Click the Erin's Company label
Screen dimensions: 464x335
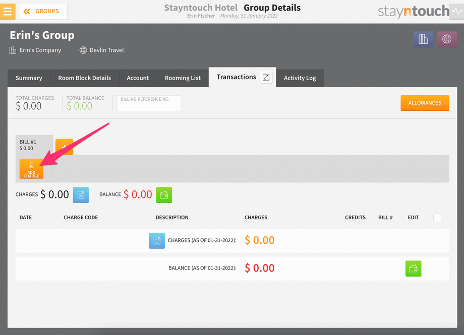pyautogui.click(x=40, y=50)
